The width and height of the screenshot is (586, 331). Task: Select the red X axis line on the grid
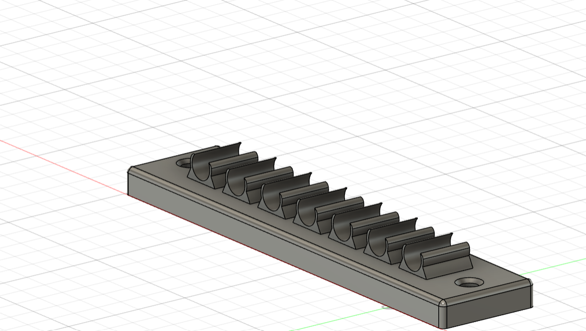pyautogui.click(x=63, y=167)
